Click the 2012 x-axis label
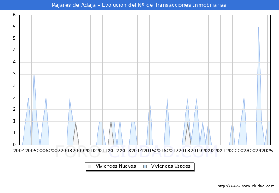Viewport: 279px width, 193px height. pos(114,151)
